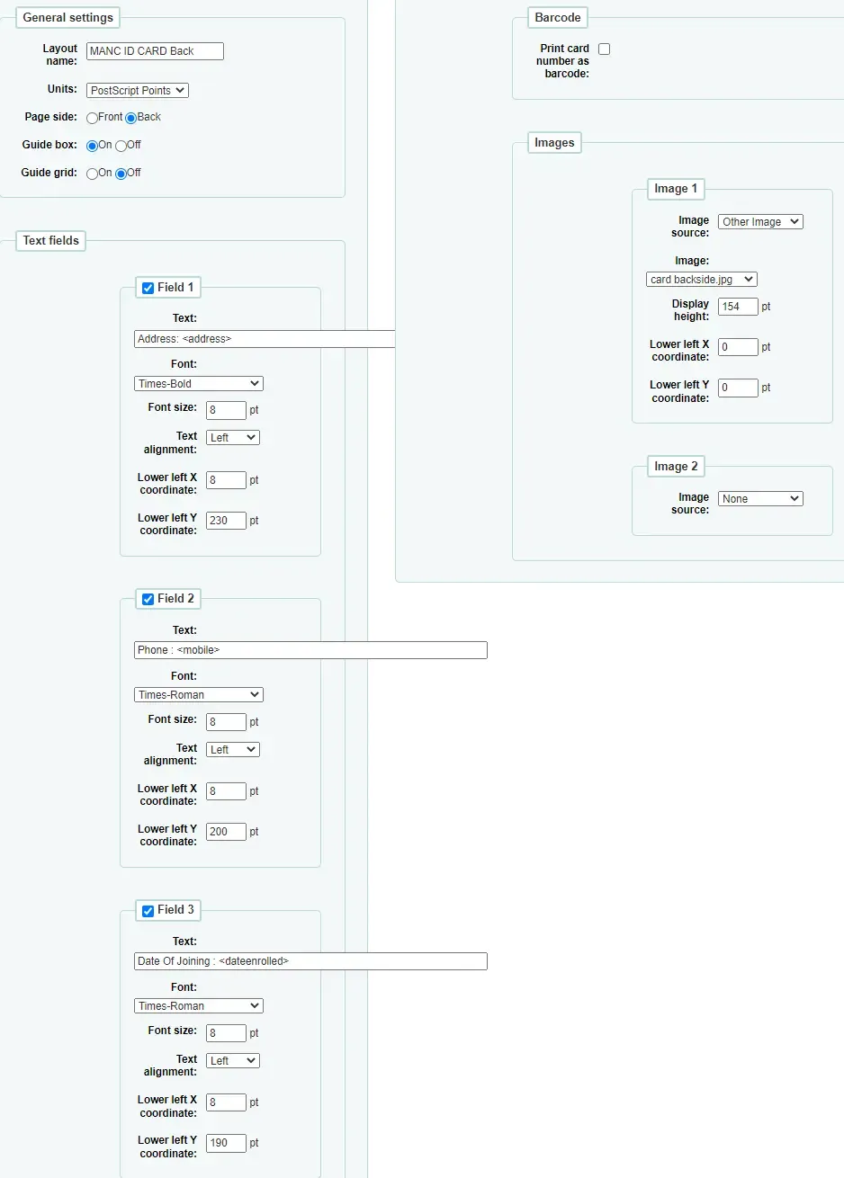Click Field 3 Lower left X coordinate input
Image resolution: width=844 pixels, height=1178 pixels.
(226, 1102)
